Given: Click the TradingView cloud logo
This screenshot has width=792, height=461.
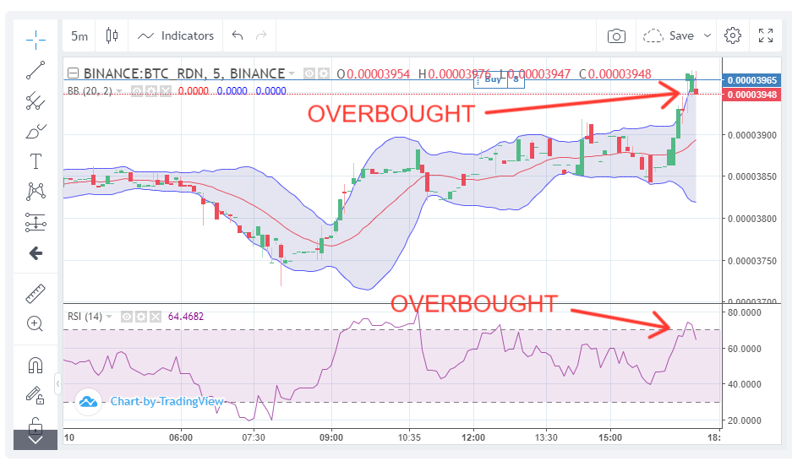Looking at the screenshot, I should click(89, 402).
